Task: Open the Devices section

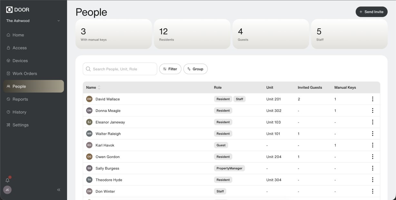Action: (34, 61)
